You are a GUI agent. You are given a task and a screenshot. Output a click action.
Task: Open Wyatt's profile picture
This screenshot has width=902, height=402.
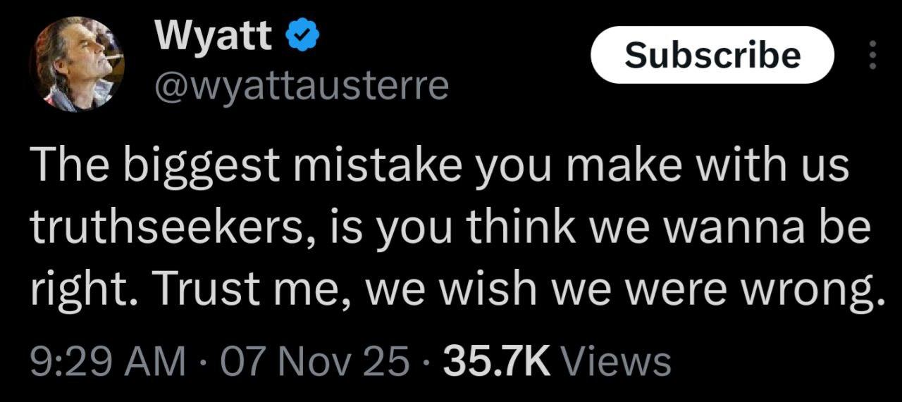pos(78,64)
